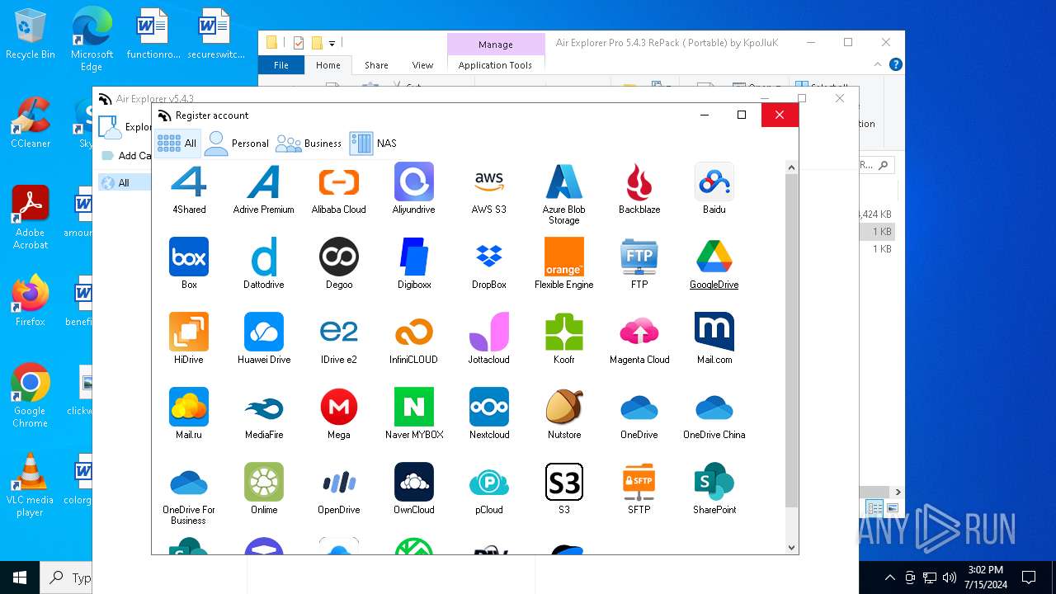
Task: Select OwnCloud server icon
Action: [414, 489]
